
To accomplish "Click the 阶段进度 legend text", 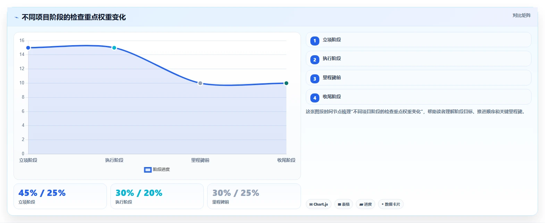I will pos(161,170).
